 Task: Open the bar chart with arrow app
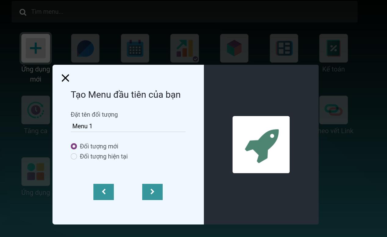click(185, 48)
